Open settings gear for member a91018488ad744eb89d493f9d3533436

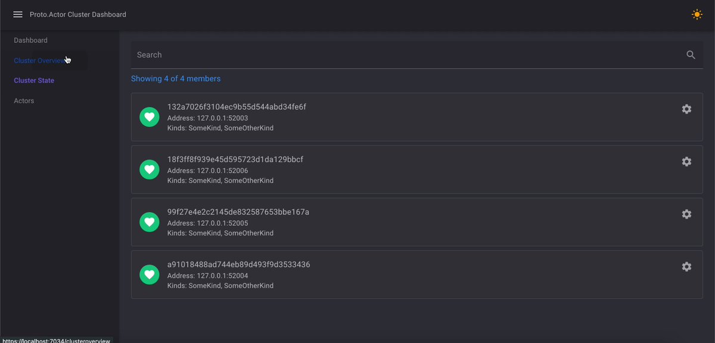686,267
